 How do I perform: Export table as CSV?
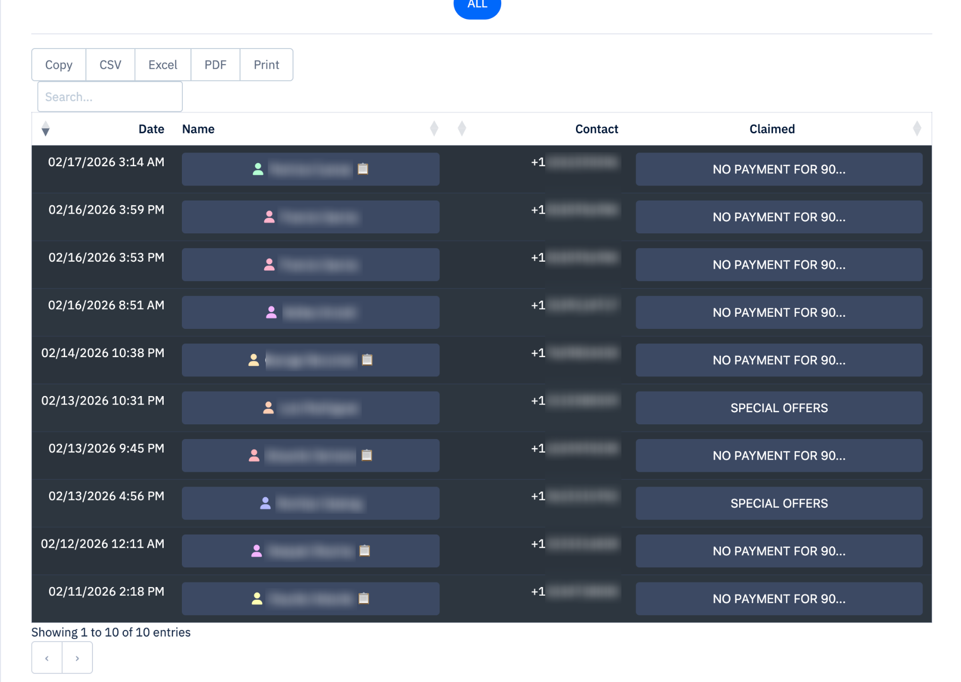pos(110,65)
